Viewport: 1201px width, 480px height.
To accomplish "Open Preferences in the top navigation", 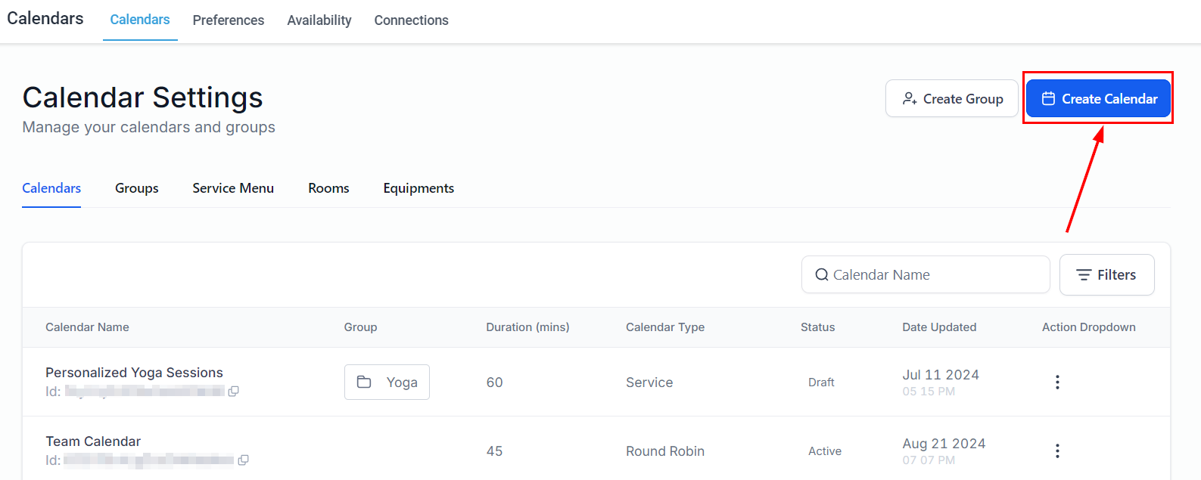I will (229, 20).
